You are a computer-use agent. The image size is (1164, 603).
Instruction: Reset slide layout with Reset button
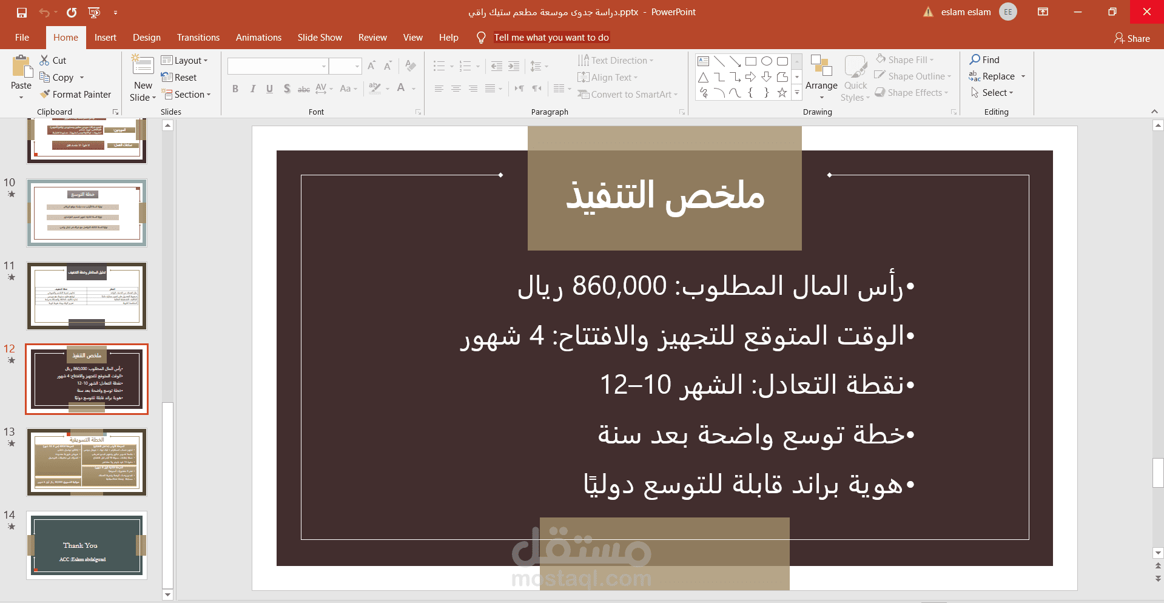click(179, 77)
